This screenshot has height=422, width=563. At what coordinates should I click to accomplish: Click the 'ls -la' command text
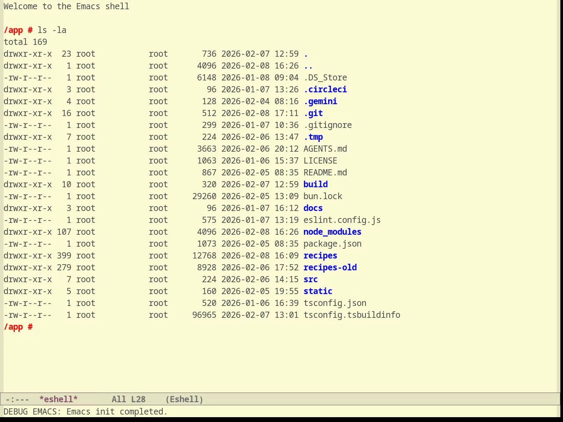point(52,30)
